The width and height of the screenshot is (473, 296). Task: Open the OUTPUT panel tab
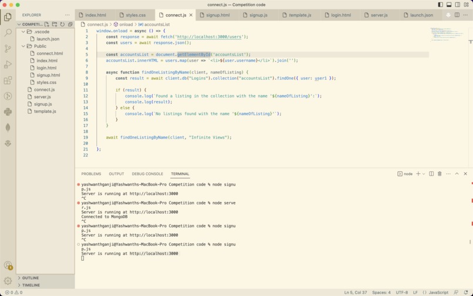point(116,174)
